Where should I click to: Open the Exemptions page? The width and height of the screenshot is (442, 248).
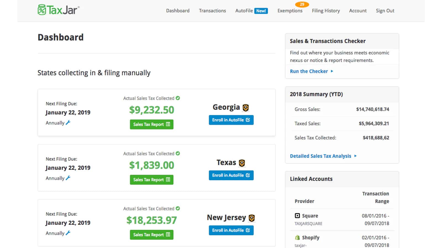pos(290,11)
